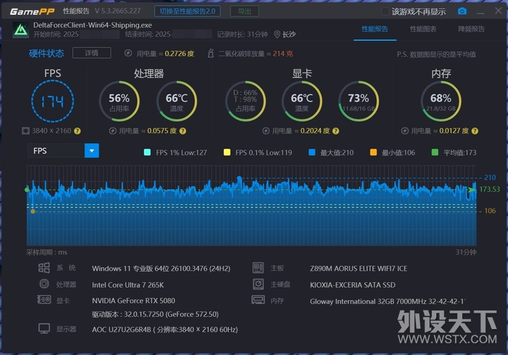Click the FPS 174 circular gauge

[52, 101]
